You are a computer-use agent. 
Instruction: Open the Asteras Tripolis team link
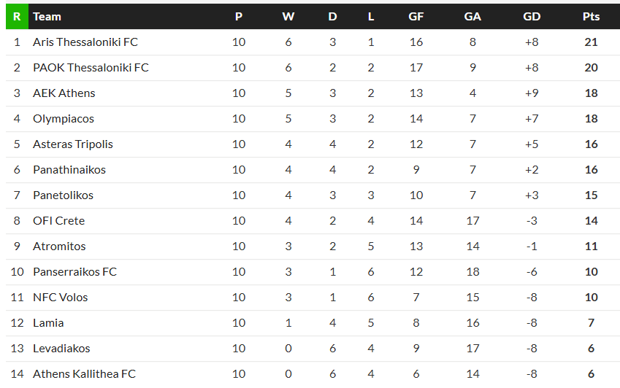pos(73,144)
